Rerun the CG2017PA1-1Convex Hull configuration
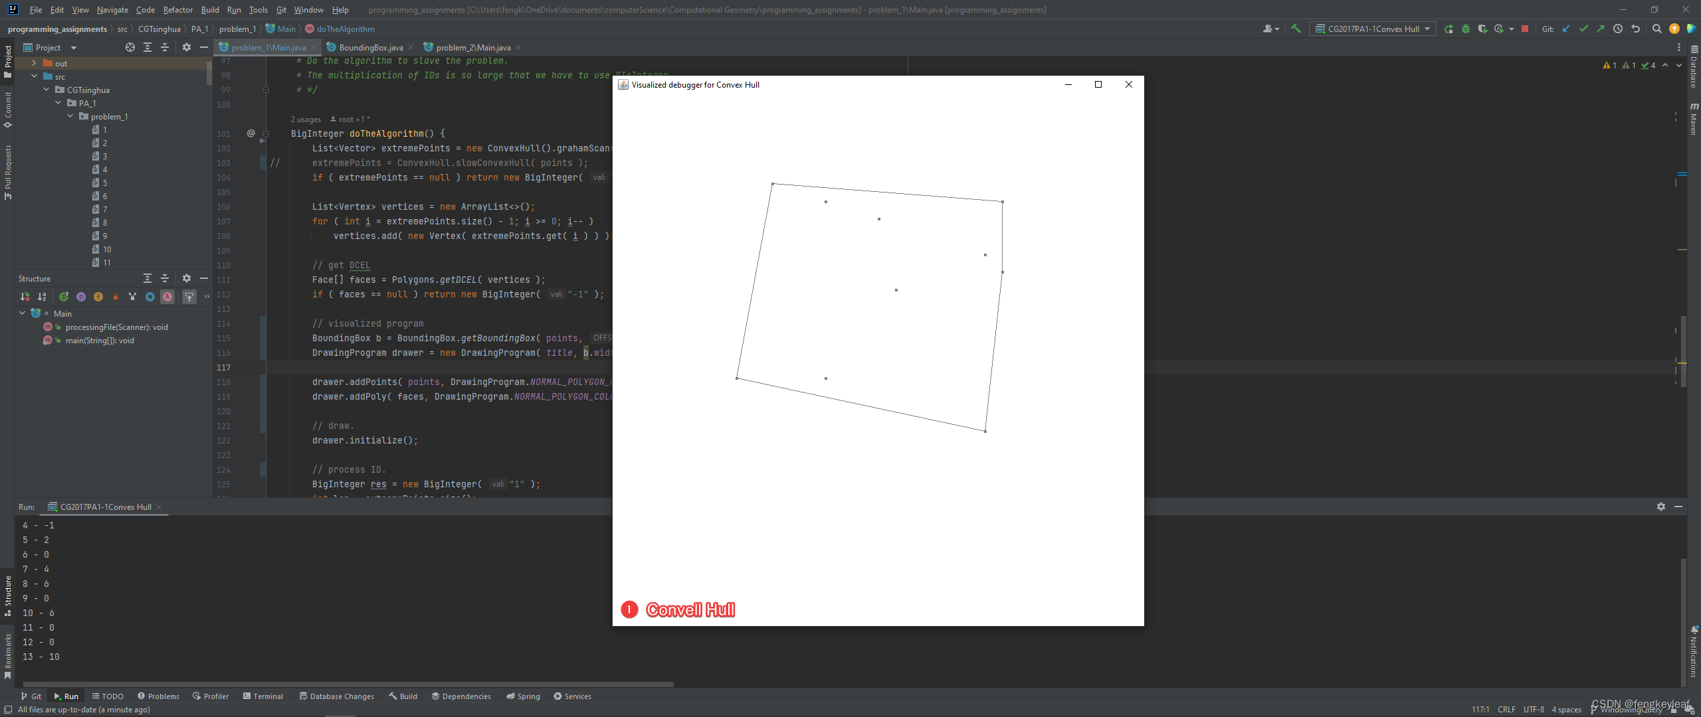This screenshot has height=717, width=1701. click(1449, 29)
